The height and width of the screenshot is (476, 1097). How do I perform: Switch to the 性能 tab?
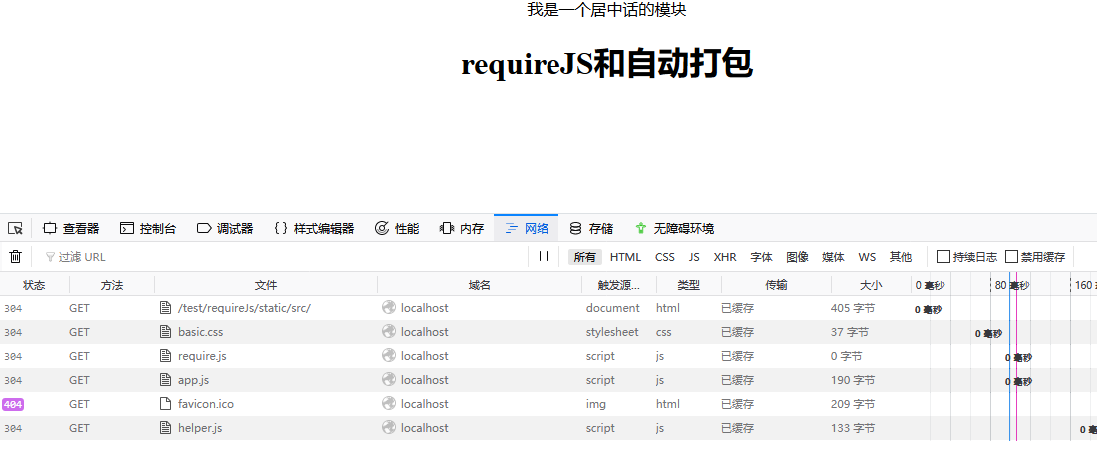tap(396, 228)
